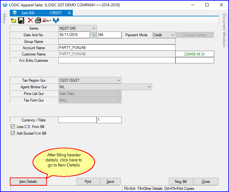Click the currency Rate field with 1
The image size is (229, 192).
tap(109, 120)
